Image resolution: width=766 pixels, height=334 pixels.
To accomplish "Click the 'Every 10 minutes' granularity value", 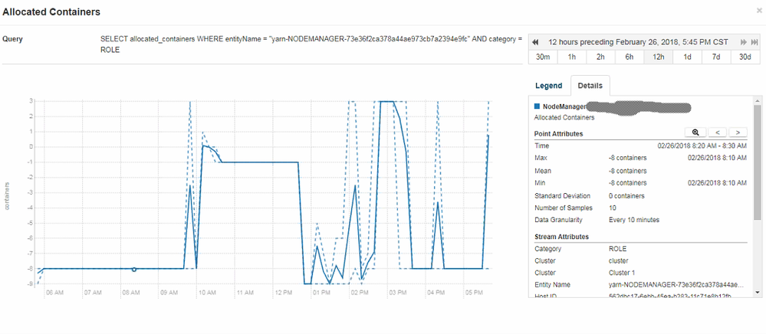I will pos(634,220).
